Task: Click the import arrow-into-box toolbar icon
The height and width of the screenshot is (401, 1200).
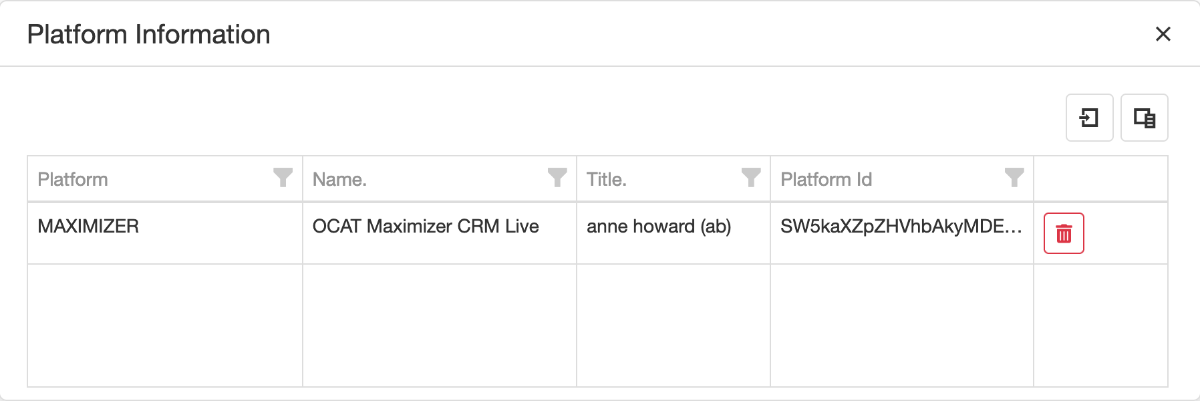Action: point(1089,118)
